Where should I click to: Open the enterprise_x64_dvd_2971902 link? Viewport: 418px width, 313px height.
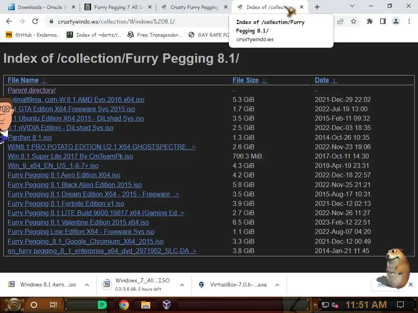point(102,251)
